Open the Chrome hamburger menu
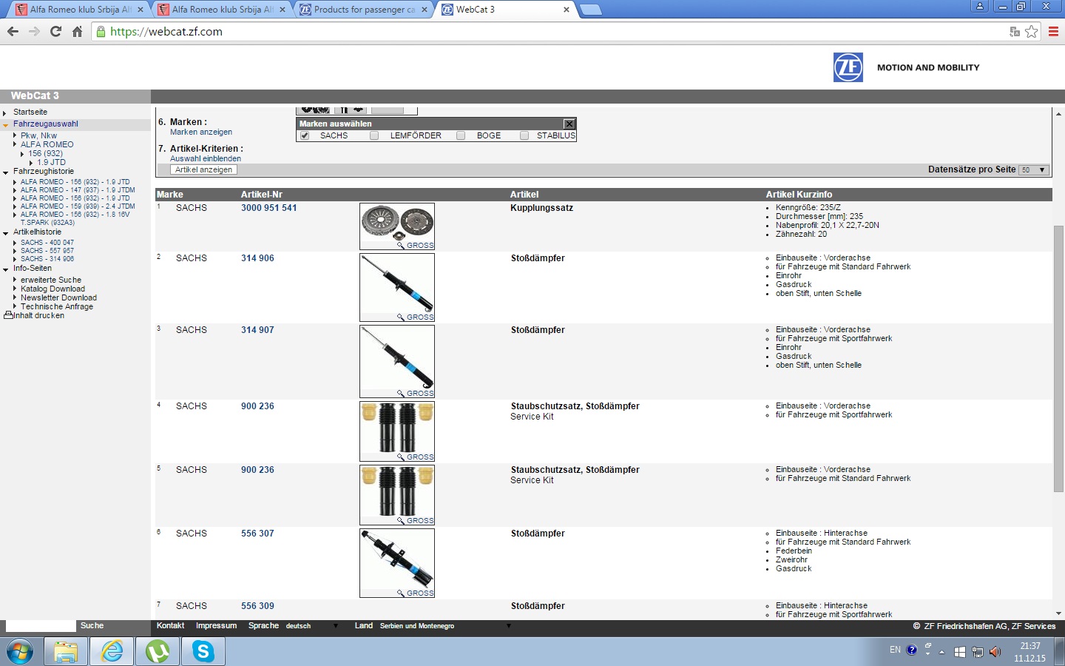Screen dimensions: 1065x666 1054,32
